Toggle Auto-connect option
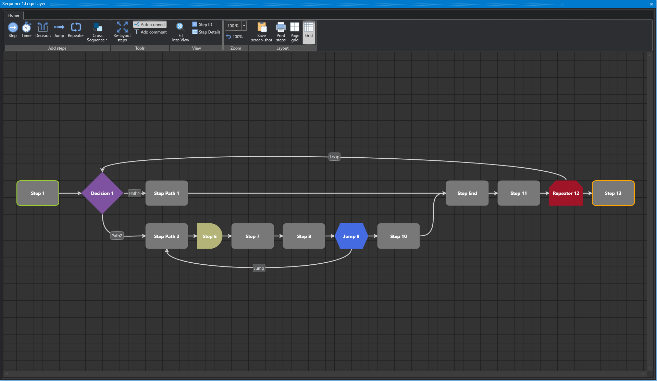 pos(150,25)
